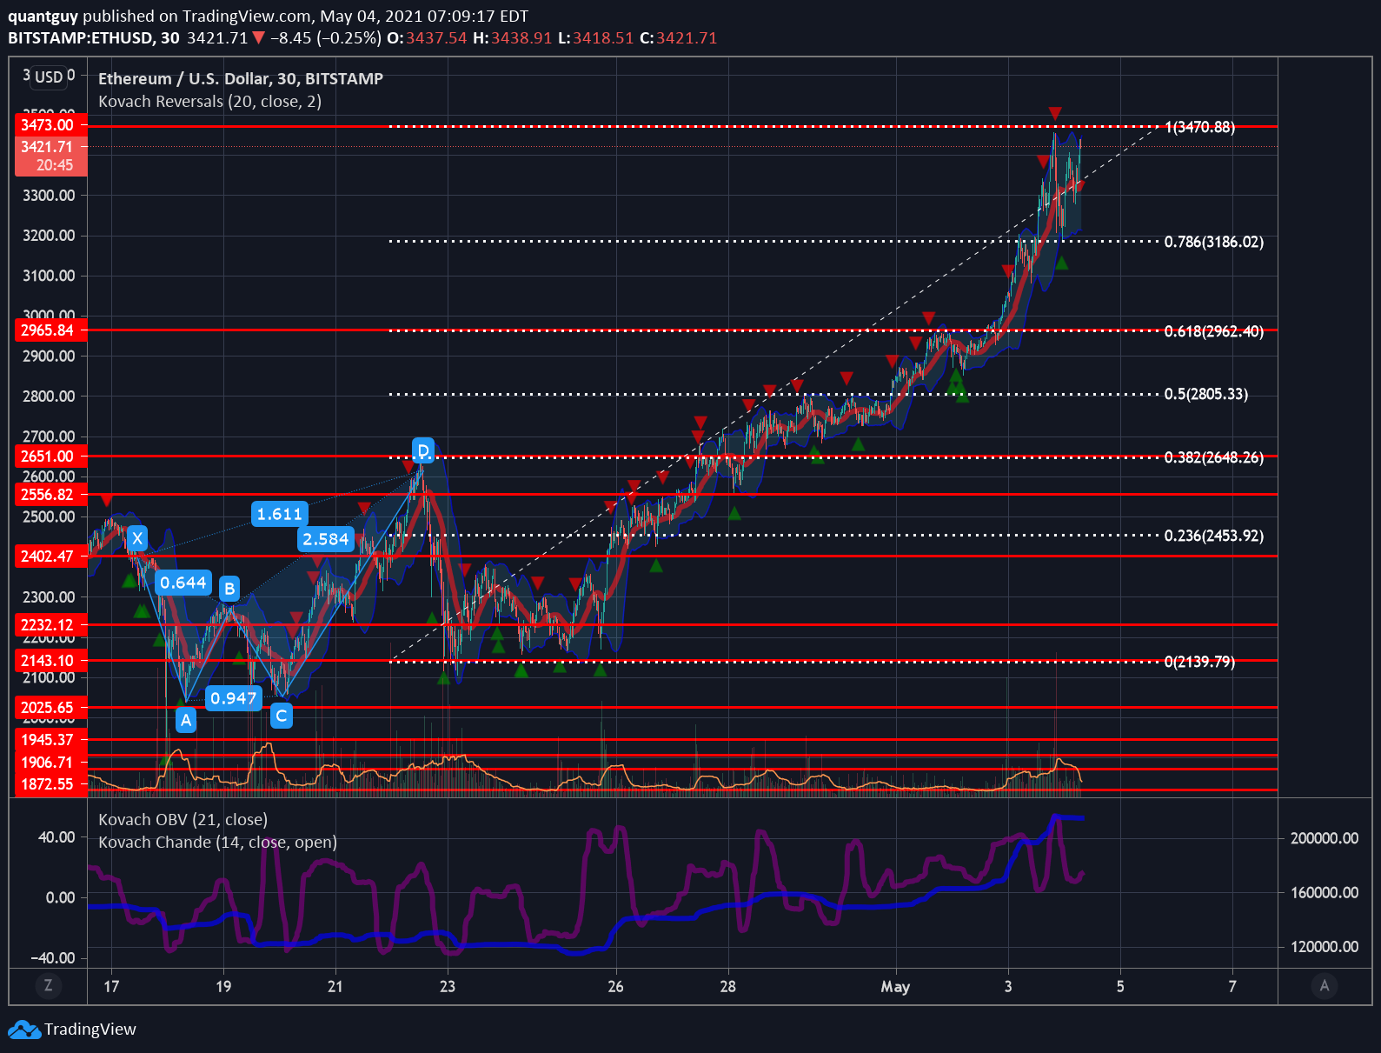Click the red reversal arrow above the 3470 high
This screenshot has width=1381, height=1053.
[x=1054, y=114]
